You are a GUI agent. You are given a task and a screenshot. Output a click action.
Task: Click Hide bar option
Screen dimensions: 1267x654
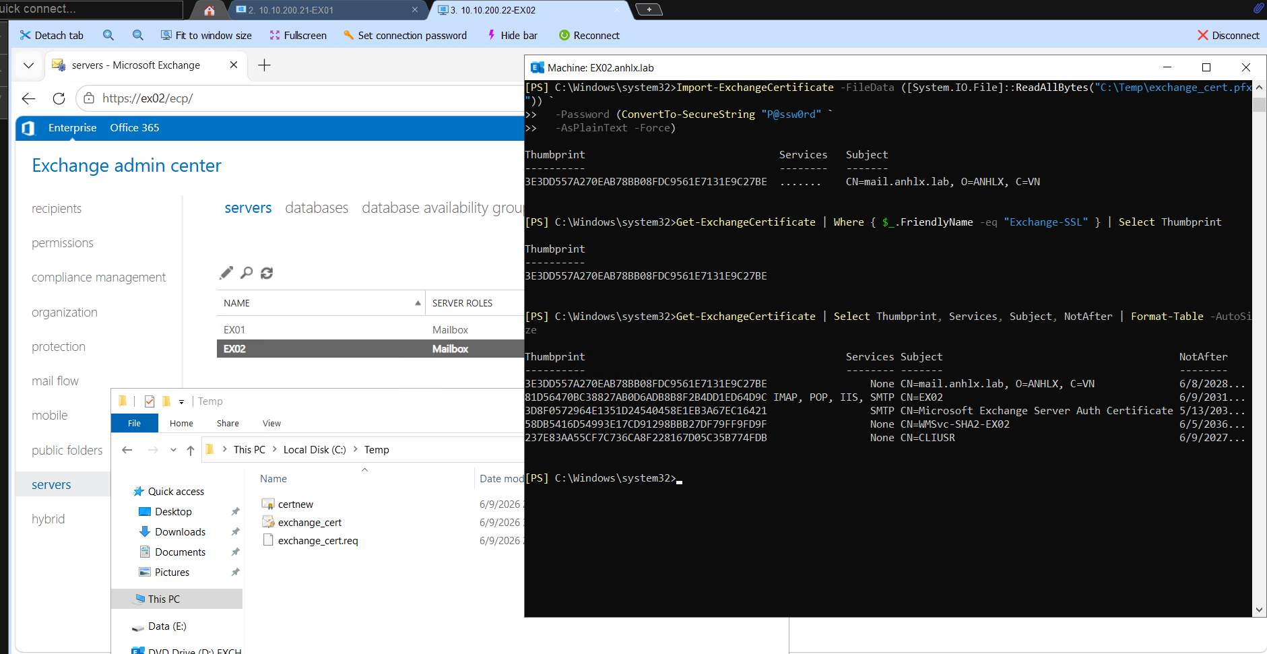(512, 35)
